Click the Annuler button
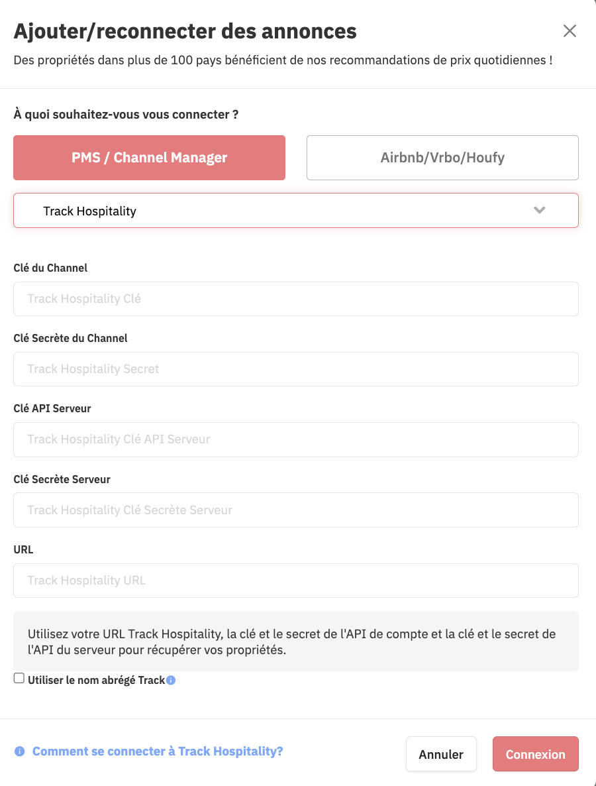Viewport: 596px width, 786px height. (x=441, y=754)
